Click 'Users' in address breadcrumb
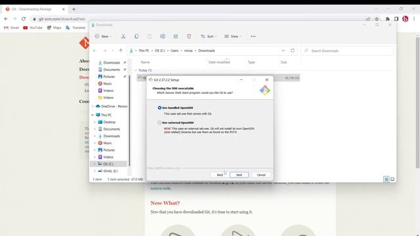420x236 pixels. (175, 50)
